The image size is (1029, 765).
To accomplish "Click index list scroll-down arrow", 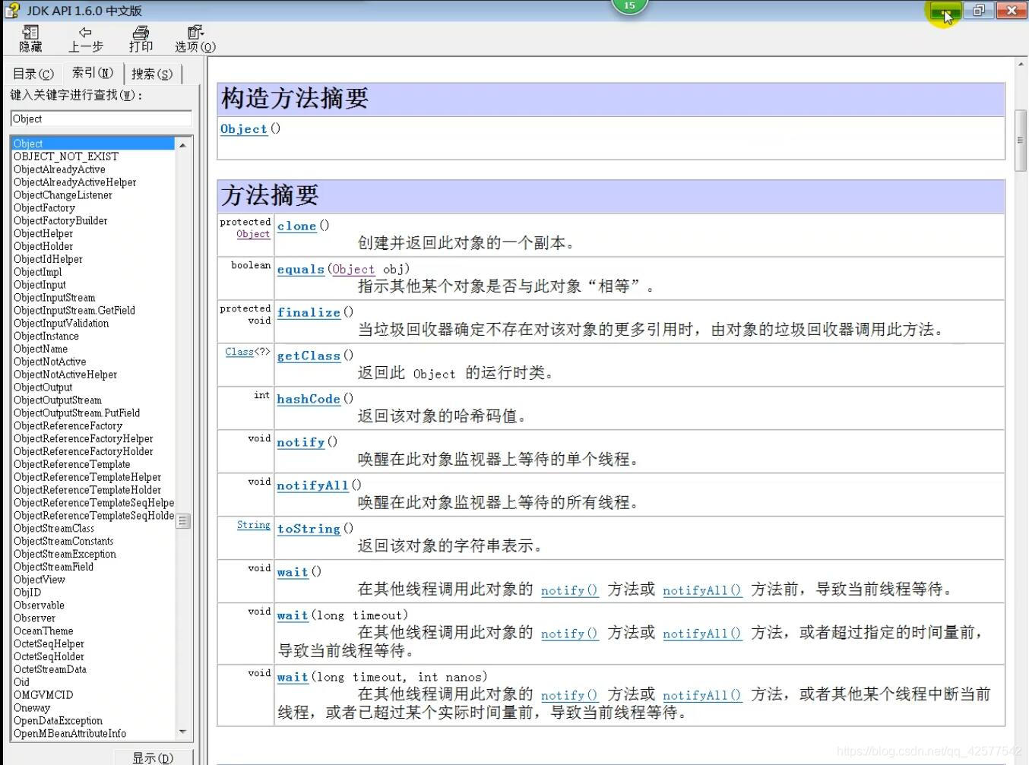I will 183,732.
